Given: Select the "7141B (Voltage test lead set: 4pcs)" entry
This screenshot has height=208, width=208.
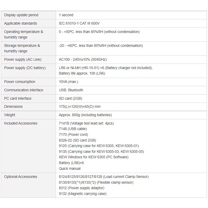Looking at the screenshot, I should [86, 123].
